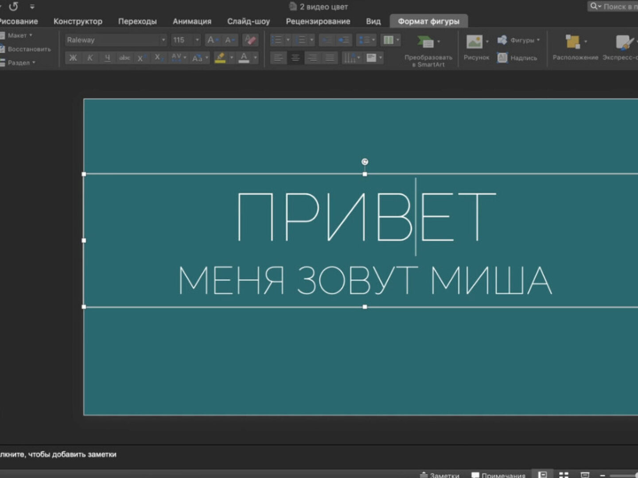Switch to the Анимация tab
Viewport: 638px width, 478px height.
click(x=192, y=21)
